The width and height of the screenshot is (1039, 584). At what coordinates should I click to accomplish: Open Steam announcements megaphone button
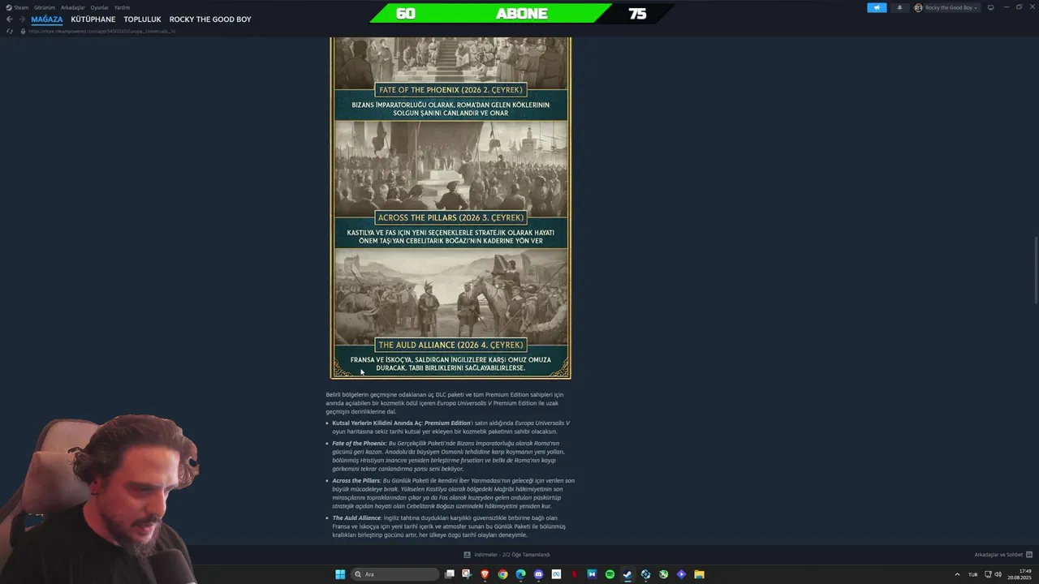coord(877,7)
